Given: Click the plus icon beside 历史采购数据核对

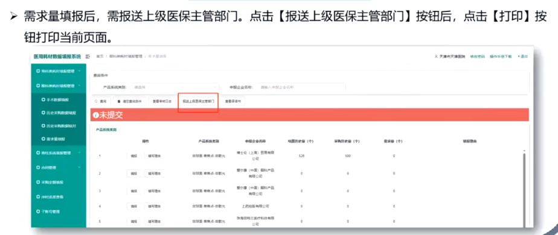Looking at the screenshot, I should click(x=43, y=126).
